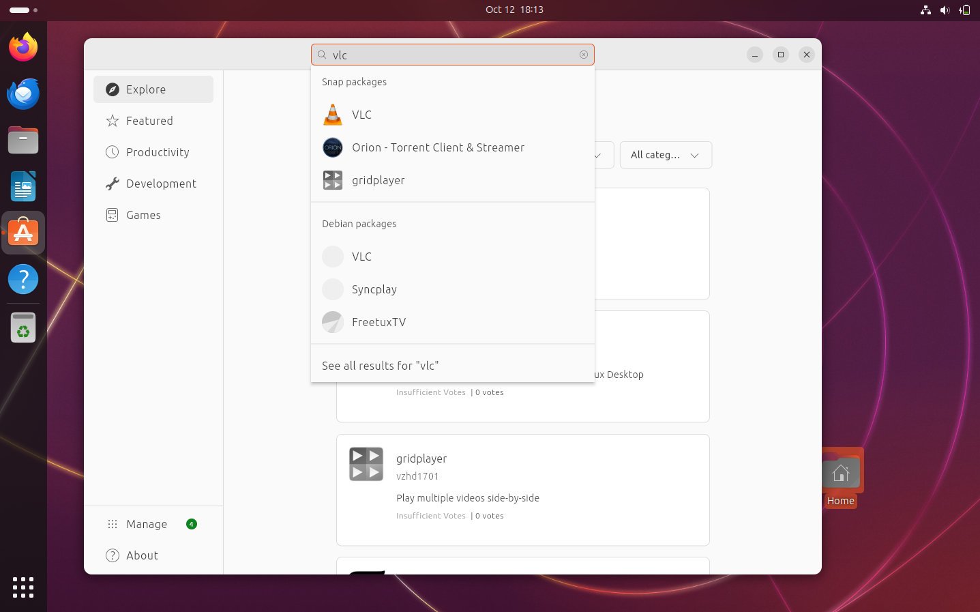
Task: Choose the Debian VLC placeholder icon
Action: [x=332, y=257]
